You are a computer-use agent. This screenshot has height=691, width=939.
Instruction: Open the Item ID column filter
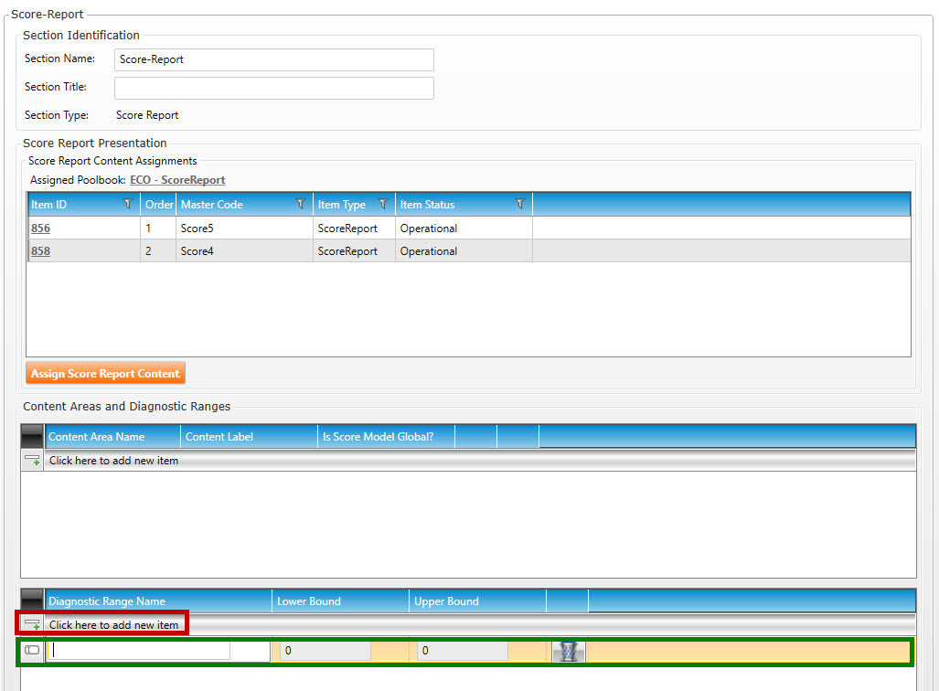(128, 205)
